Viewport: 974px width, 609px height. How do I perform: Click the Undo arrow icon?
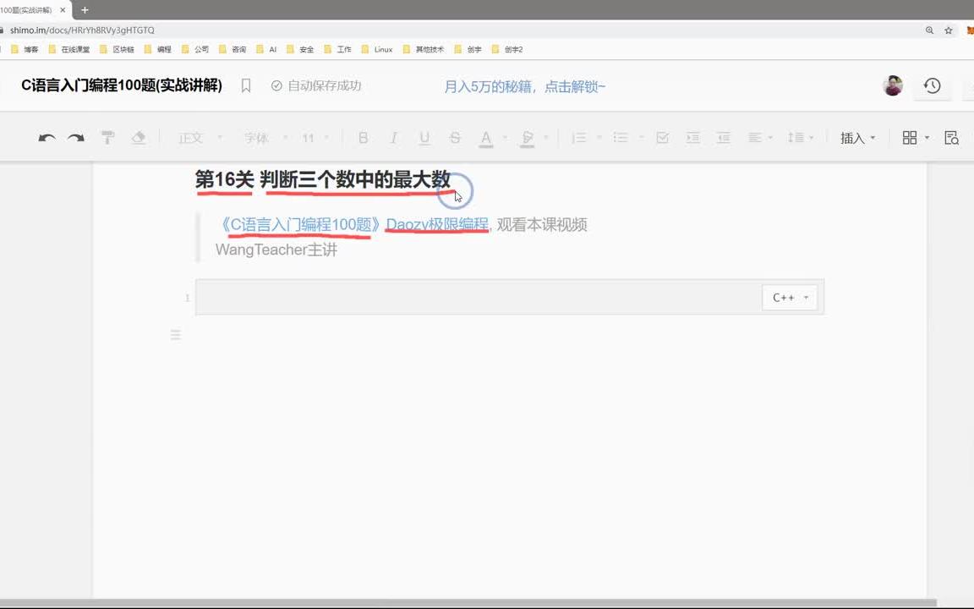coord(47,138)
